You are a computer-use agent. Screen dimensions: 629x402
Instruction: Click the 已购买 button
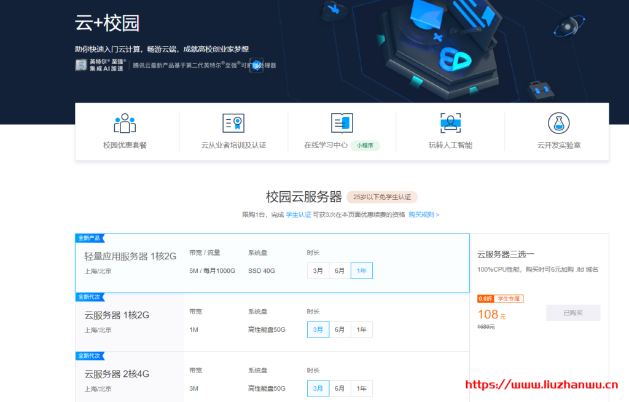(573, 313)
